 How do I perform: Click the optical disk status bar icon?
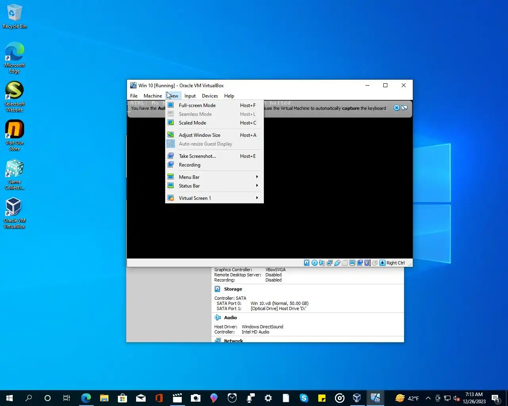click(x=314, y=263)
